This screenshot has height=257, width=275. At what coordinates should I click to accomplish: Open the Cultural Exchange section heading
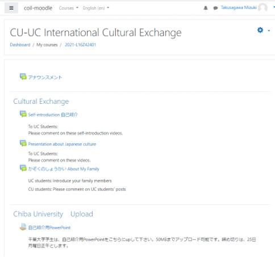[41, 102]
